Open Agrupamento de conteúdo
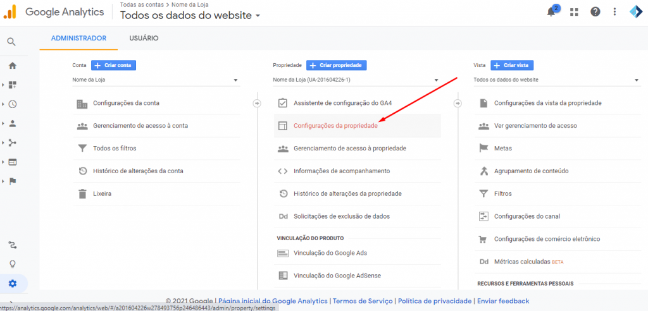 (x=558, y=171)
